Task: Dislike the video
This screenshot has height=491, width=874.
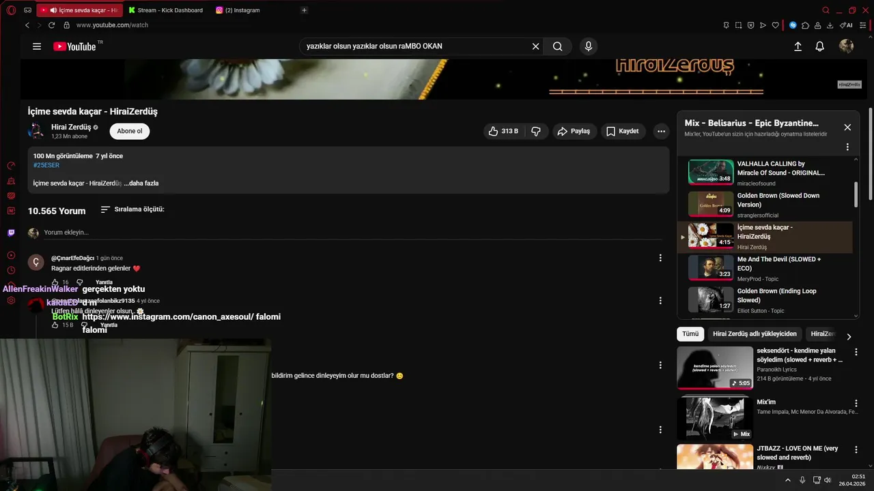Action: 536,131
